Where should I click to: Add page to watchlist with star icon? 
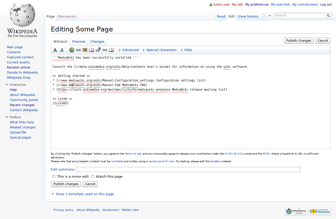(x=263, y=15)
